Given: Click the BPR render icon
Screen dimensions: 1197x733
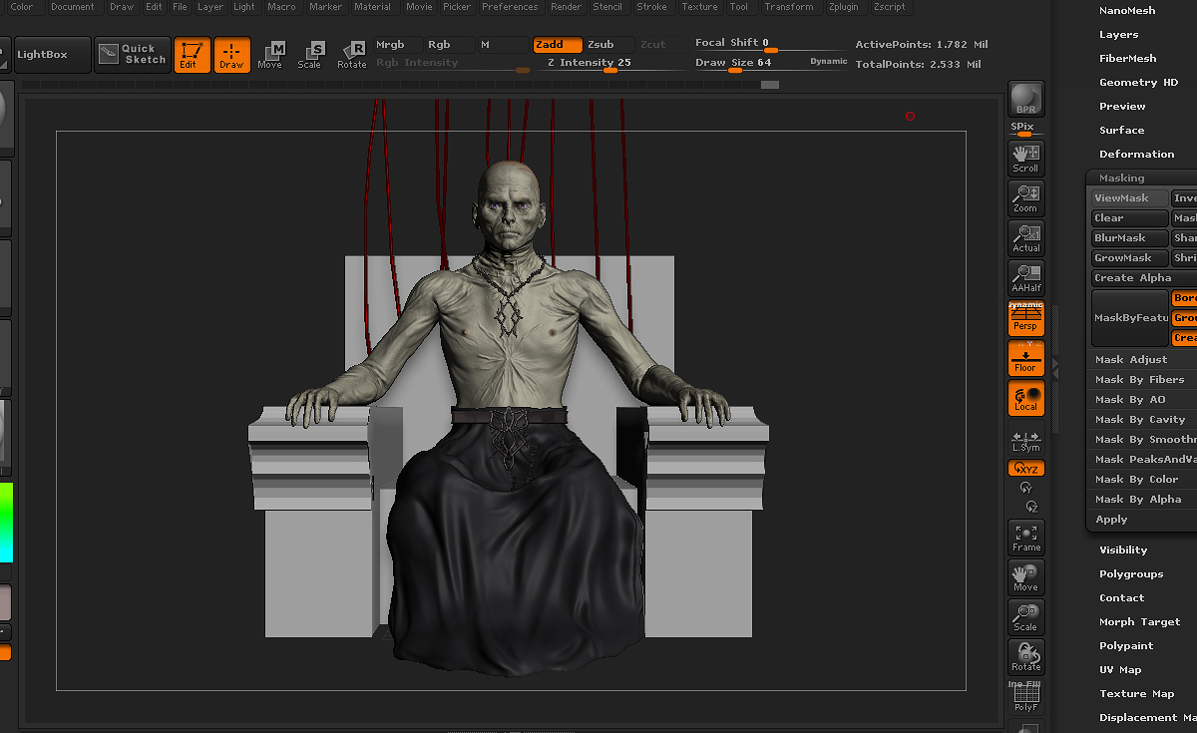Looking at the screenshot, I should click(1025, 100).
